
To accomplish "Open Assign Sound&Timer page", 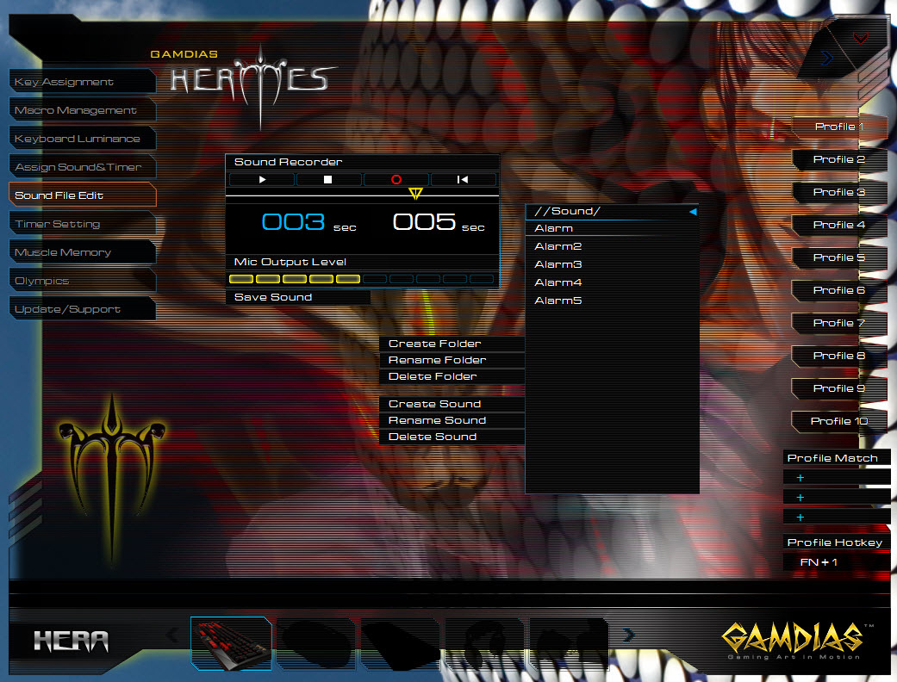I will tap(83, 167).
